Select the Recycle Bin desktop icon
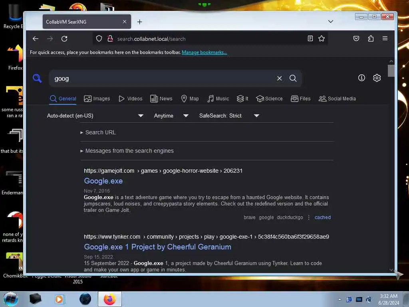 [x=12, y=17]
